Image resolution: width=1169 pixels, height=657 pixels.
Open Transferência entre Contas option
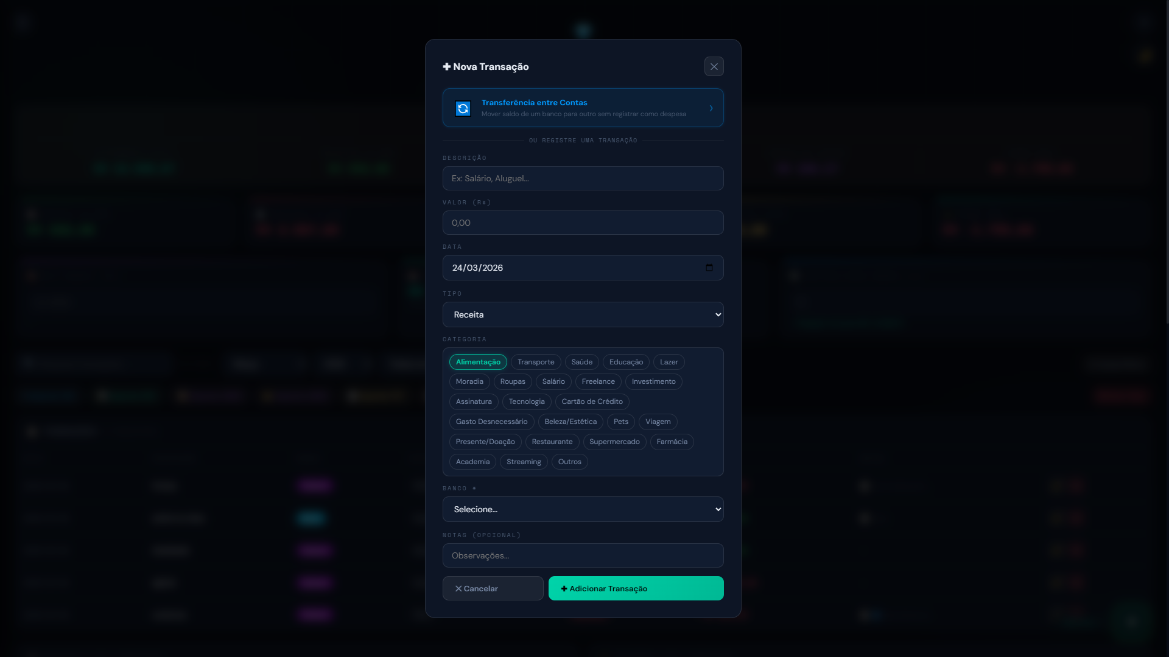coord(583,108)
